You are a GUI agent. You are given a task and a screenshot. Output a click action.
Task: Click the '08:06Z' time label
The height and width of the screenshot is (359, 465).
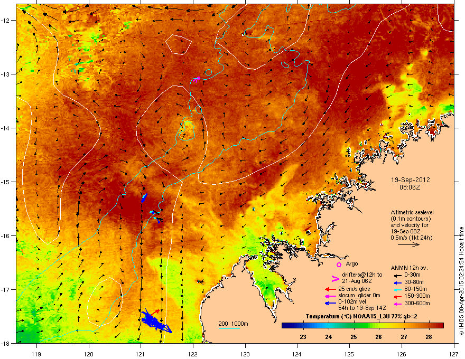click(x=410, y=187)
